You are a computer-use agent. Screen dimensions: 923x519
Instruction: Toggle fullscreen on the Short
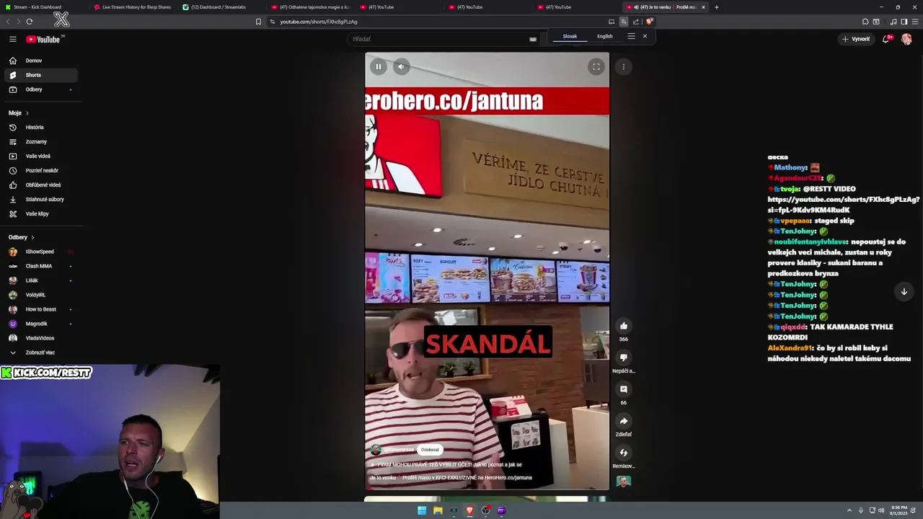click(596, 67)
